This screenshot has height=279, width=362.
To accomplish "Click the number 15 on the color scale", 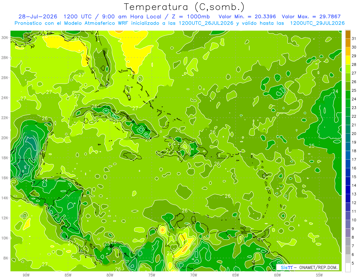I will coord(354,177).
